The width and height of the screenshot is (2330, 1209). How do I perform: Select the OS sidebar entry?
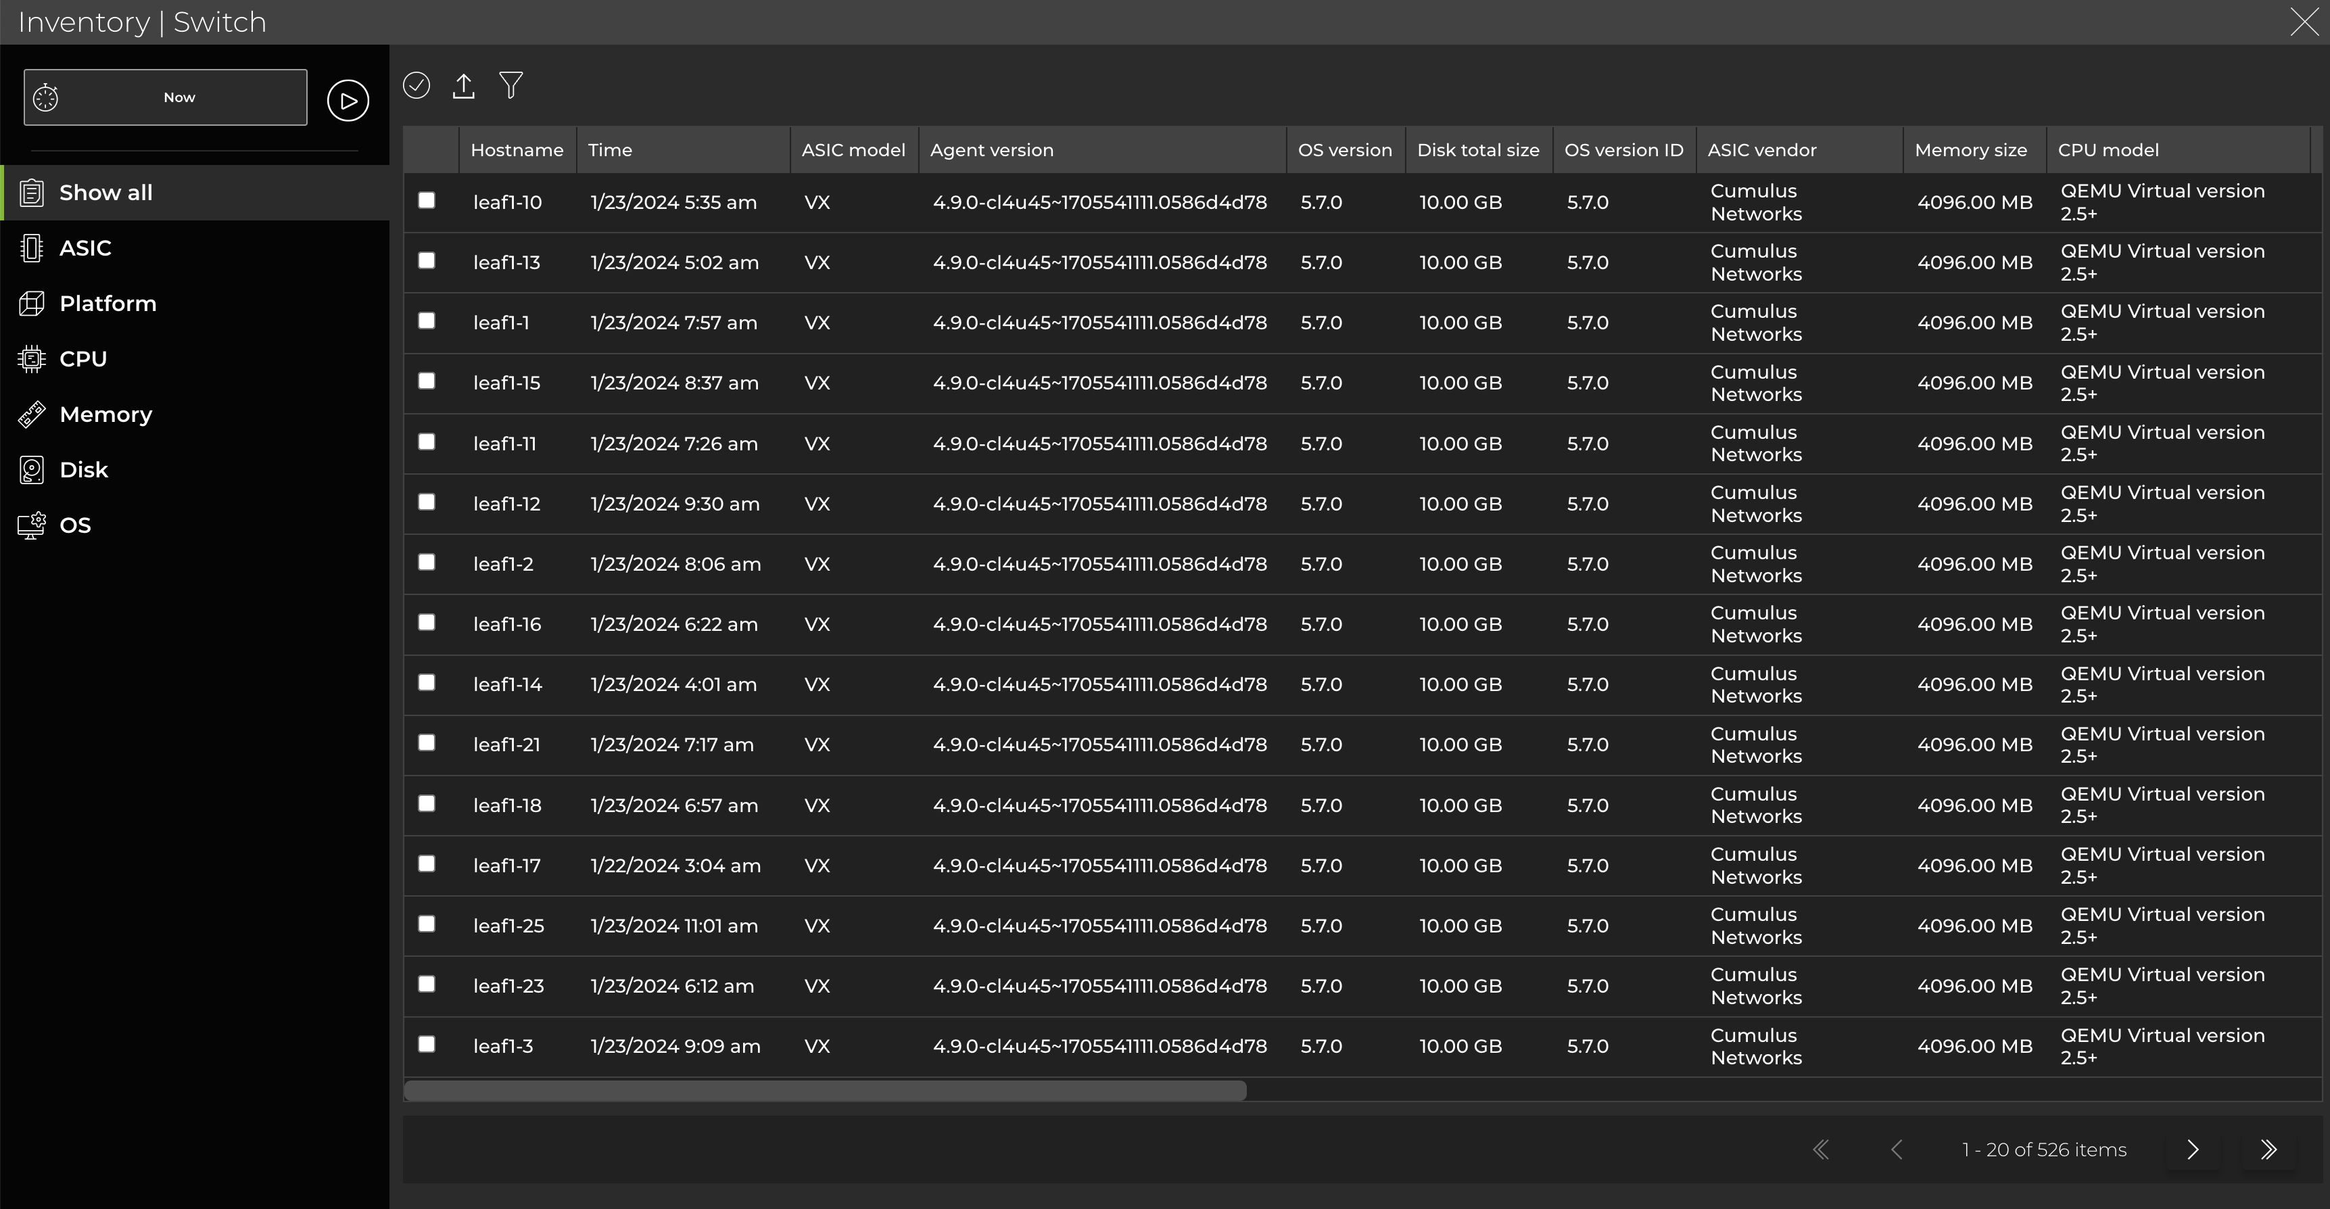[x=75, y=525]
